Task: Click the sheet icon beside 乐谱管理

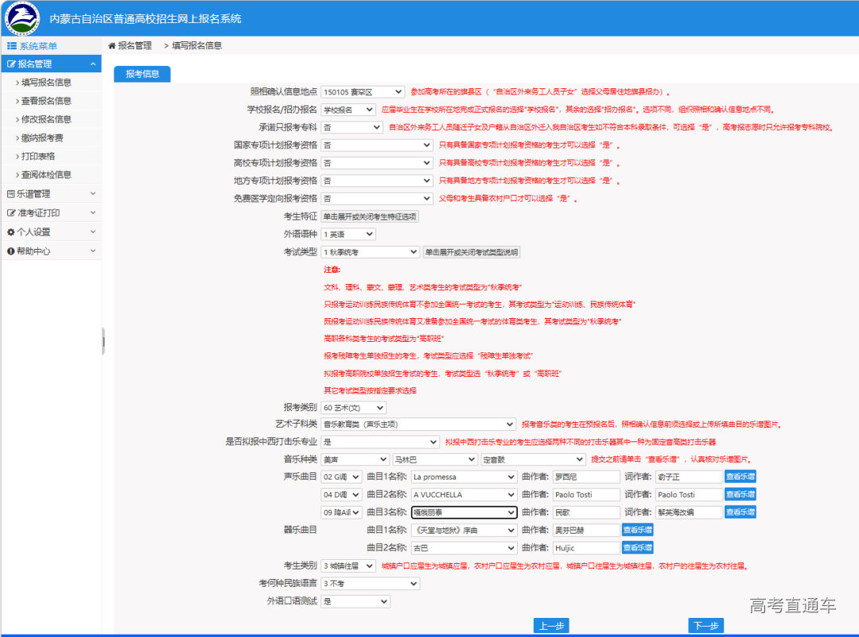Action: click(x=11, y=194)
